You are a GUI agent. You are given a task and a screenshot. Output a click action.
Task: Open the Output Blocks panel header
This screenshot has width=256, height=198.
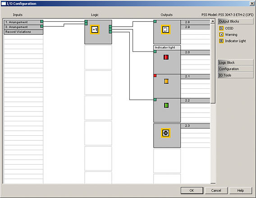[235, 21]
